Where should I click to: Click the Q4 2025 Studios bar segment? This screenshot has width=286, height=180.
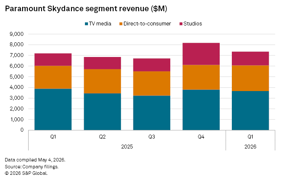(x=201, y=54)
